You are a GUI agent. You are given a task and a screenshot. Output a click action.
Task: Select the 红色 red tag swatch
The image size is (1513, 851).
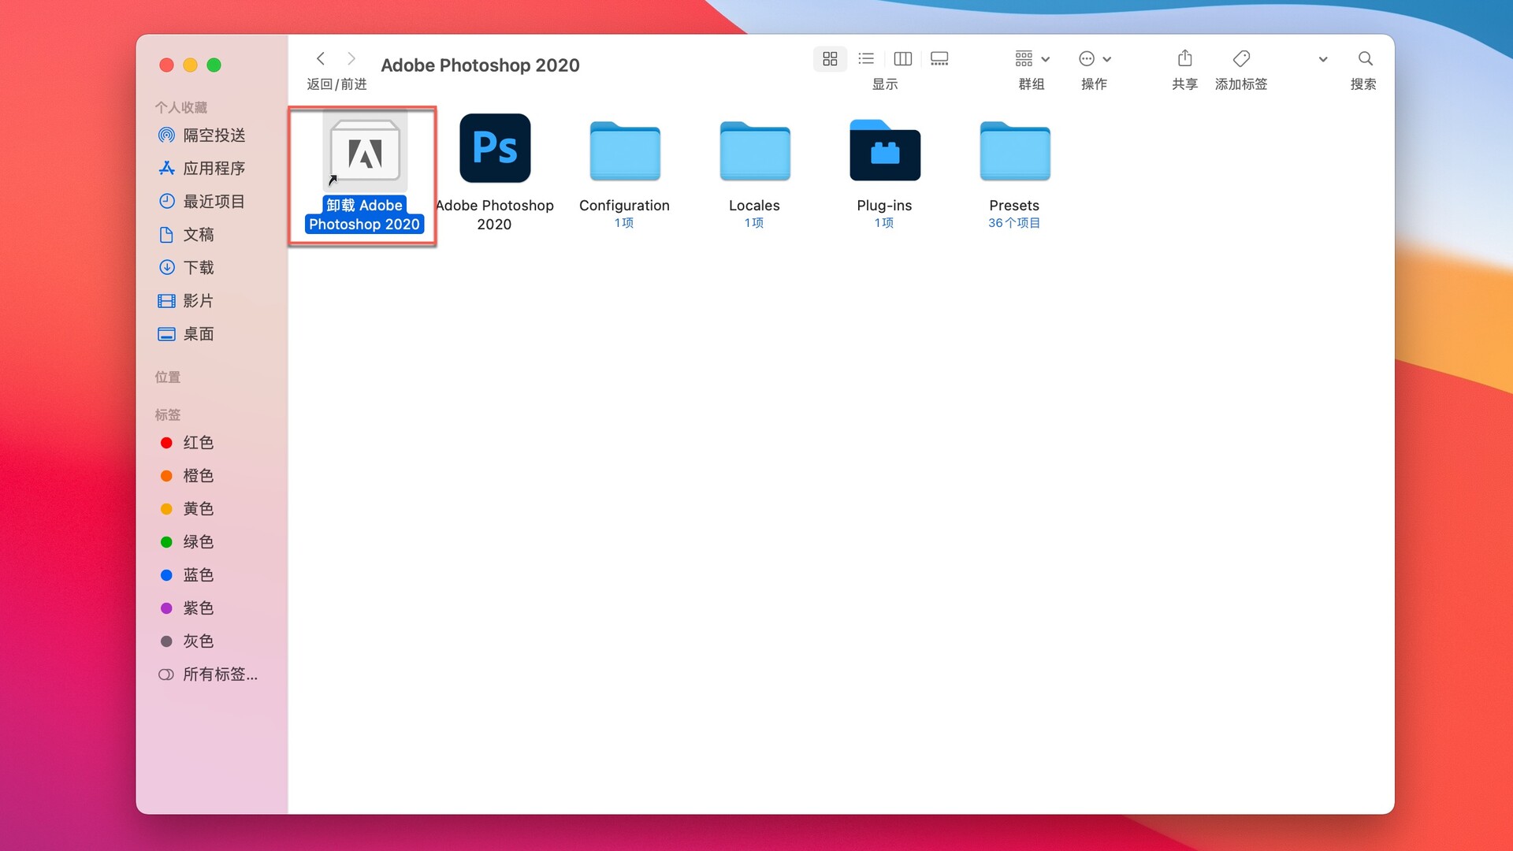click(199, 442)
